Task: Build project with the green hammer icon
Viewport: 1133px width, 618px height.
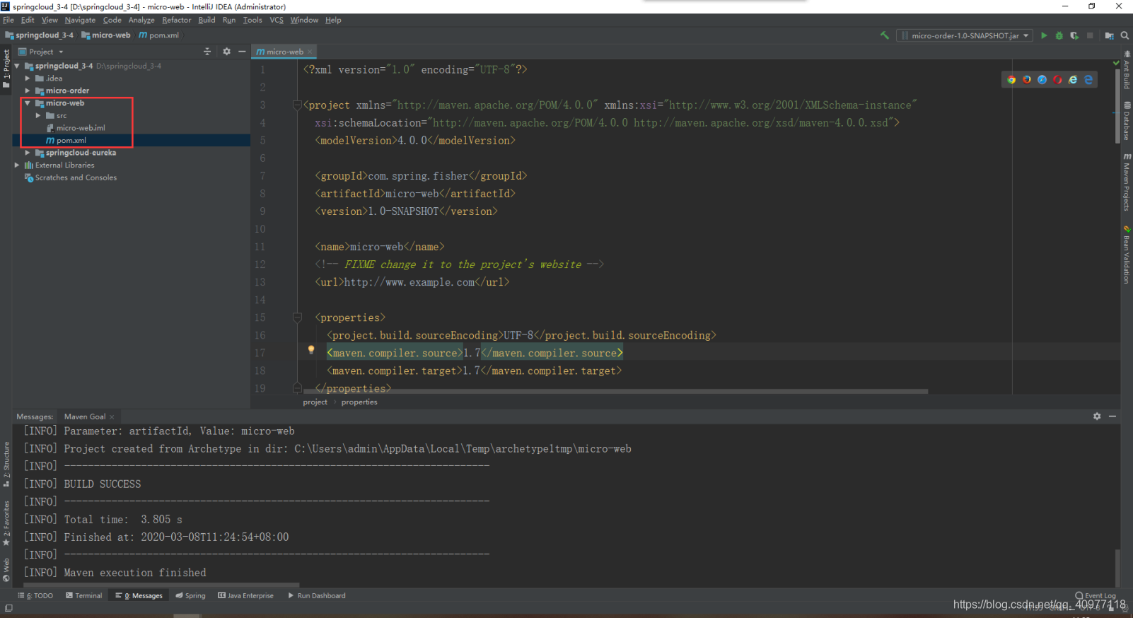Action: pos(884,35)
